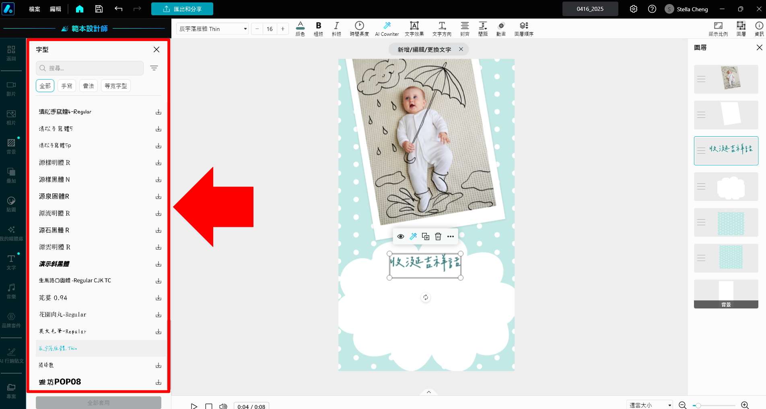Select the 背景 background layer
The width and height of the screenshot is (766, 409).
(726, 294)
